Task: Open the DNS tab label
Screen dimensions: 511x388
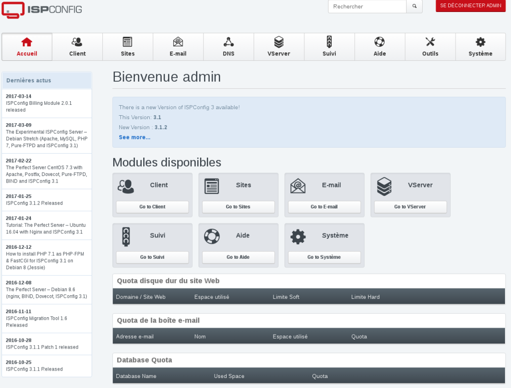Action: [x=229, y=54]
